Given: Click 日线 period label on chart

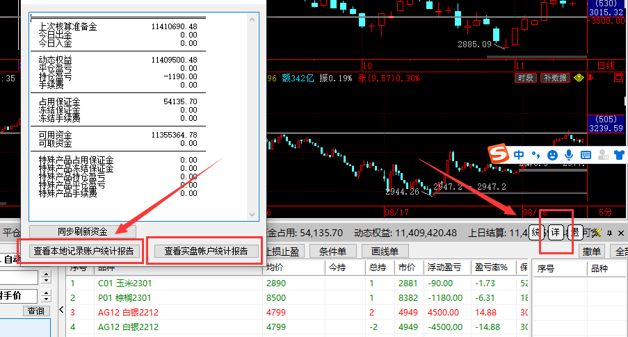Looking at the screenshot, I should [x=606, y=65].
